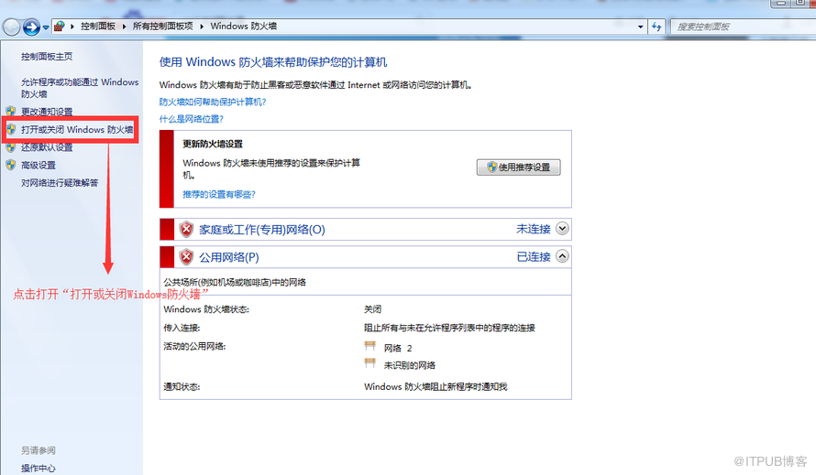Viewport: 816px width, 475px height.
Task: Open 推荐的设置有哪些? link
Action: (218, 194)
